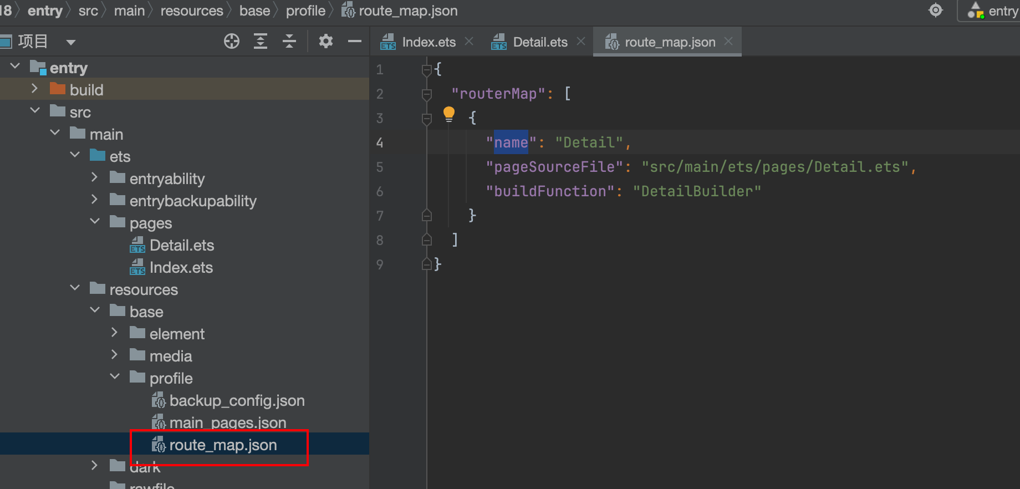Click the "pageSourceFile" key in editor
1020x489 pixels.
point(554,167)
